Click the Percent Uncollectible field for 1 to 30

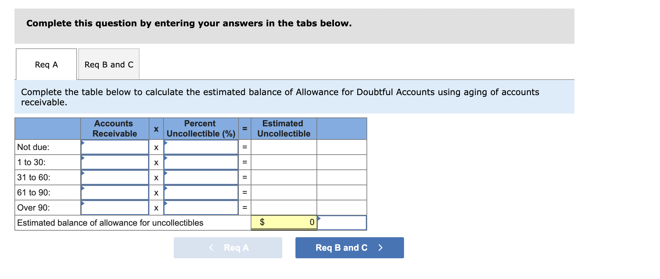pyautogui.click(x=201, y=162)
